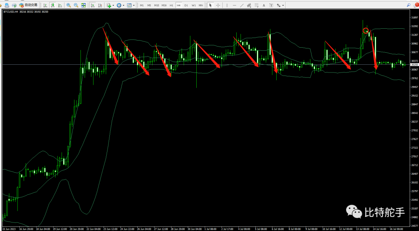
Task: Expand the templates dropdown arrow
Action: pos(134,5)
